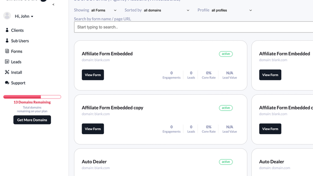This screenshot has height=176, width=313.
Task: Click the Clients person icon in sidebar
Action: 7,30
